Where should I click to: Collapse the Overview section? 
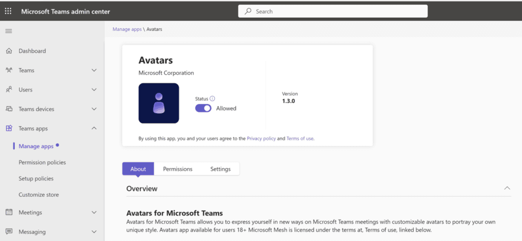[507, 188]
